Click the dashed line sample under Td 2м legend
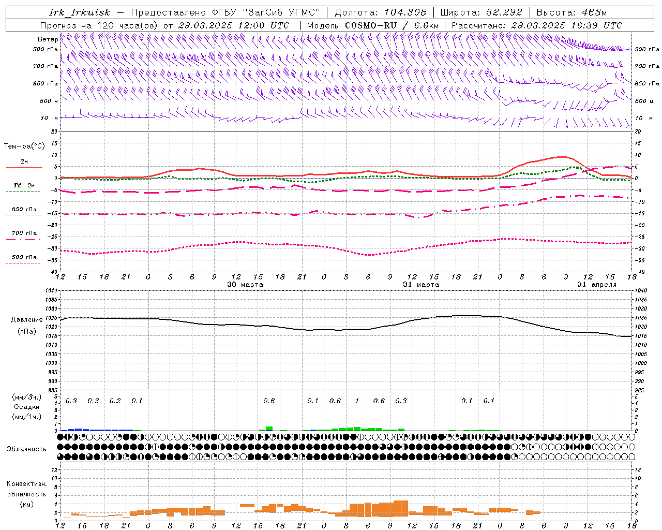 click(23, 192)
